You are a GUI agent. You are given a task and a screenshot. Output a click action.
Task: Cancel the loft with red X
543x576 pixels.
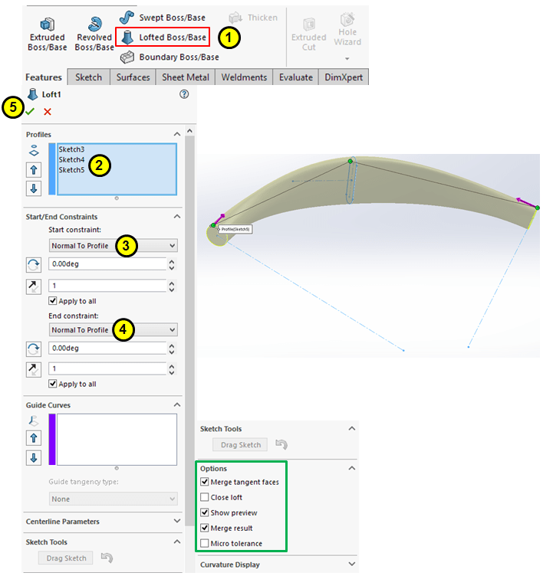pyautogui.click(x=48, y=112)
